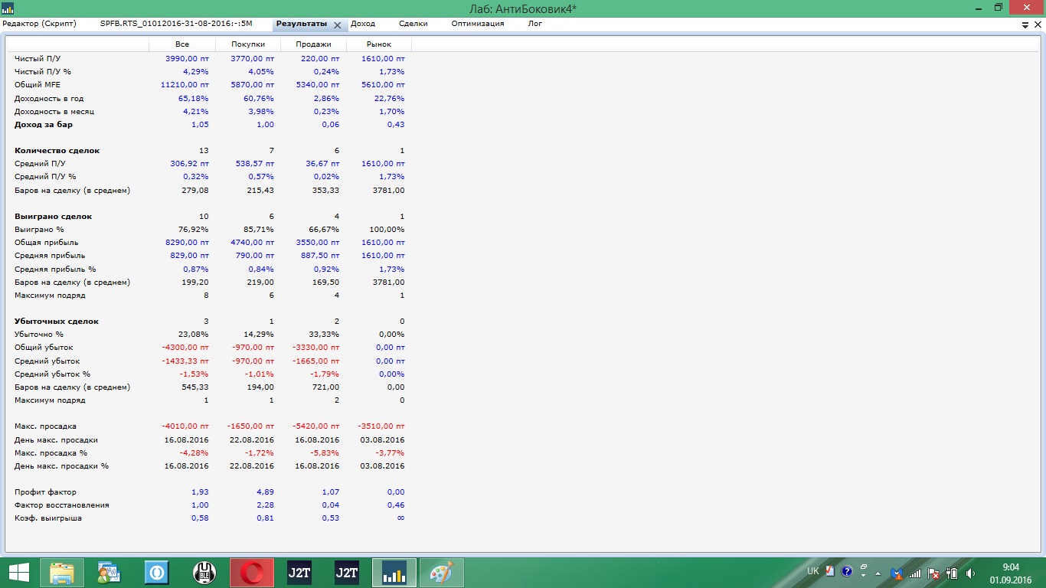The width and height of the screenshot is (1046, 588).
Task: Click the Продажи column header
Action: [314, 45]
